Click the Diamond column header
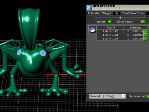149x112 pixels. click(135, 28)
